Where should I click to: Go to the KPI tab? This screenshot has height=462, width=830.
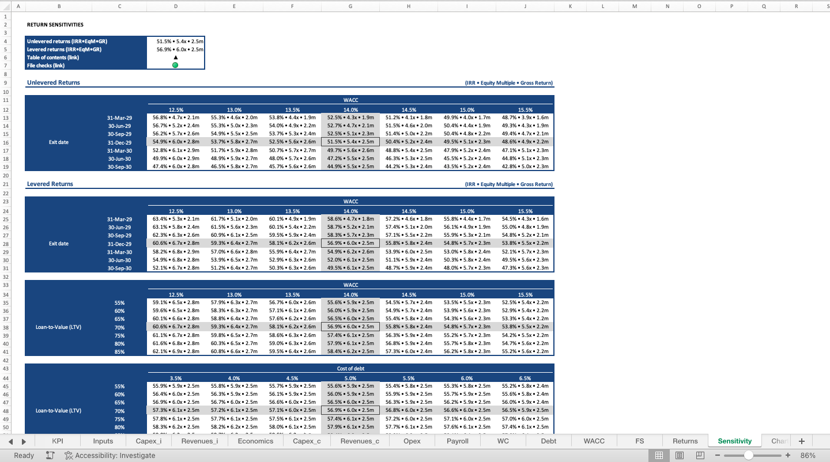tap(57, 441)
